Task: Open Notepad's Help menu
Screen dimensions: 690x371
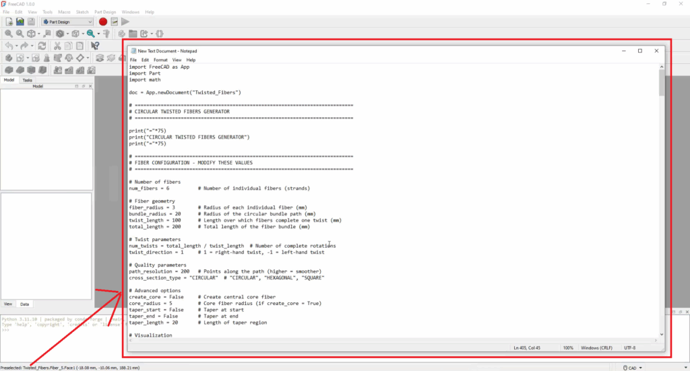Action: click(x=191, y=60)
